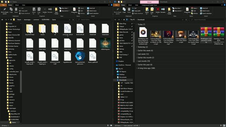Image resolution: width=226 pixels, height=127 pixels.
Task: Select the Kokushibo Demon Slayer mp4 thumbnail
Action: tap(168, 37)
